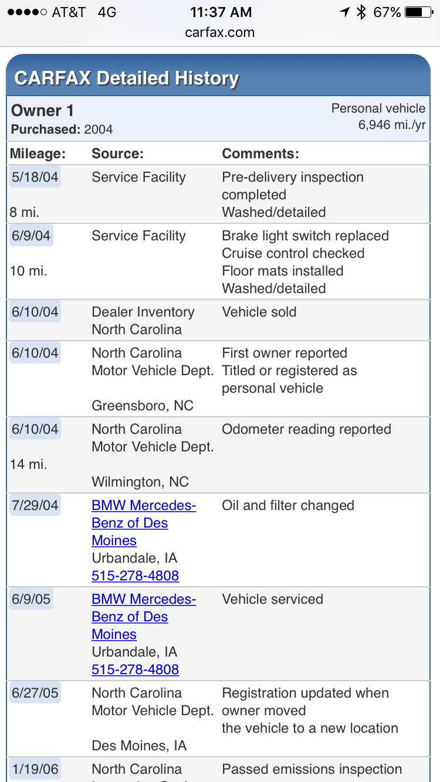The image size is (440, 782).
Task: Select the 5/18/04 date badge
Action: point(35,177)
